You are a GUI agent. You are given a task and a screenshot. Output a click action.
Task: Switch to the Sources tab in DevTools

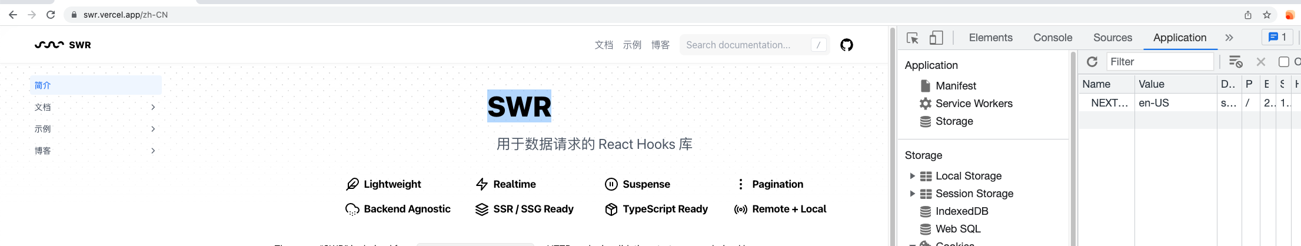[x=1113, y=38]
